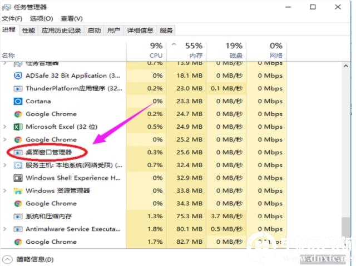The height and width of the screenshot is (266, 356).
Task: Expand the Microsoft Excel (32 位) process
Action: coord(4,127)
